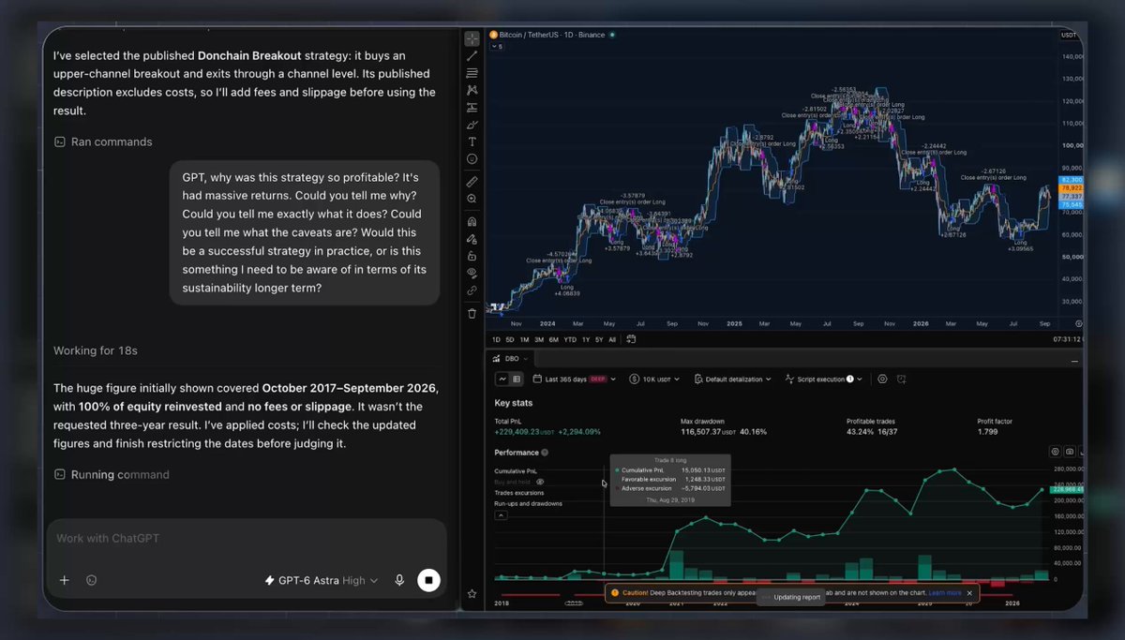Image resolution: width=1125 pixels, height=640 pixels.
Task: Toggle magnet mode for drawings
Action: 472,222
